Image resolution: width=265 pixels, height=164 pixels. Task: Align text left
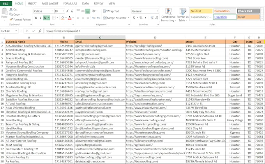tap(78, 18)
